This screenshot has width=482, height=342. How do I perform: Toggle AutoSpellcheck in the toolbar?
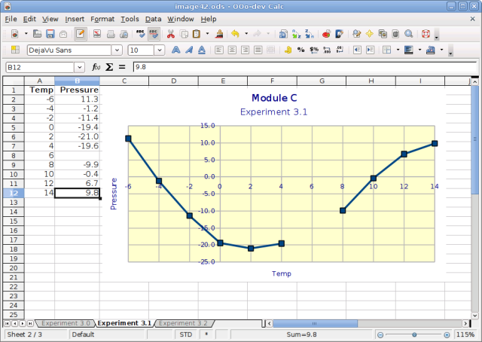pos(154,34)
